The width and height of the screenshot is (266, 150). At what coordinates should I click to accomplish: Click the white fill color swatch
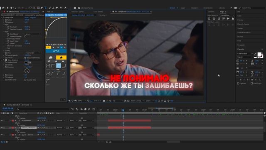tap(259, 55)
